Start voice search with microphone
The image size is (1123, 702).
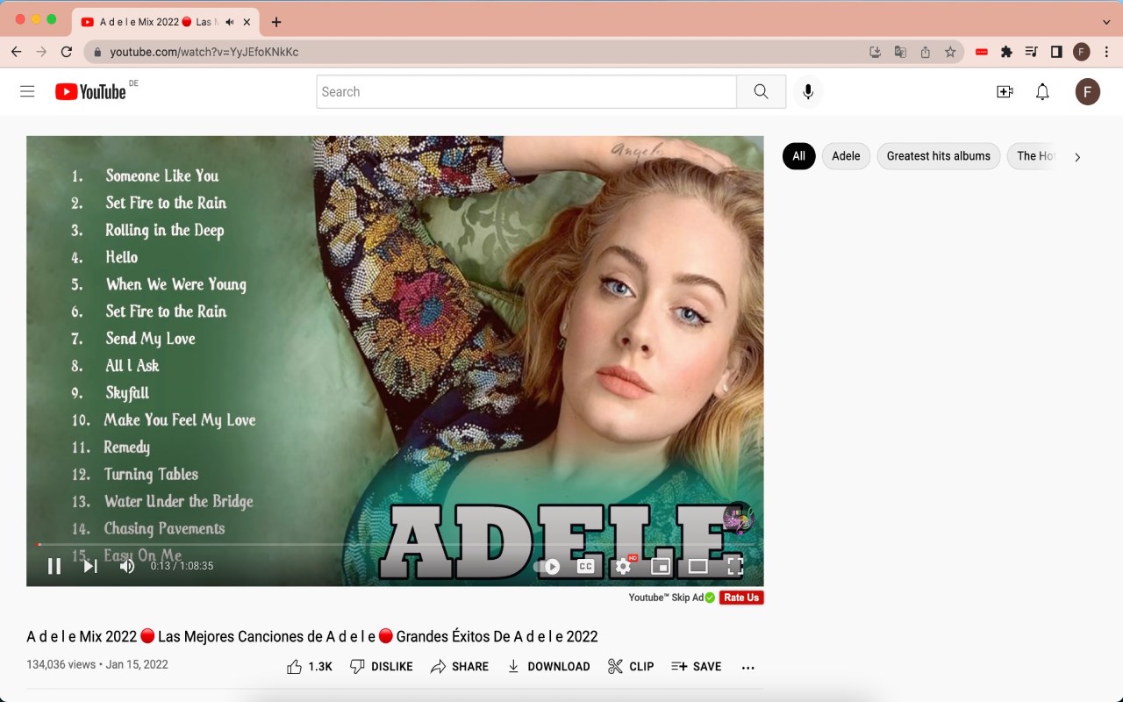[x=808, y=91]
